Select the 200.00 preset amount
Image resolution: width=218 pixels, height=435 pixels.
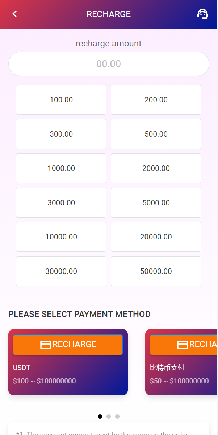156,99
